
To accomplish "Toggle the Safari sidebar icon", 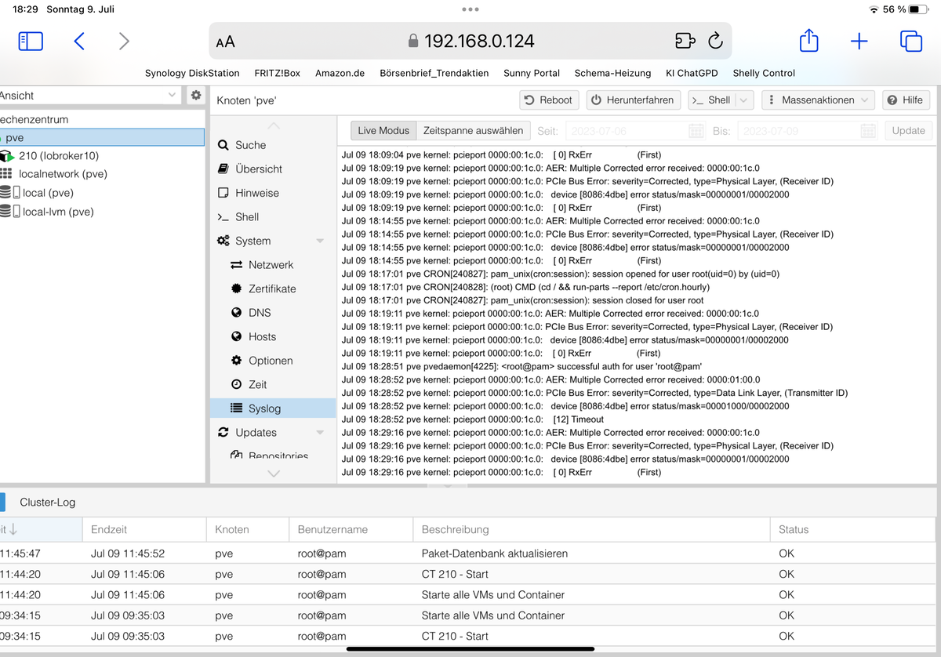I will click(31, 41).
